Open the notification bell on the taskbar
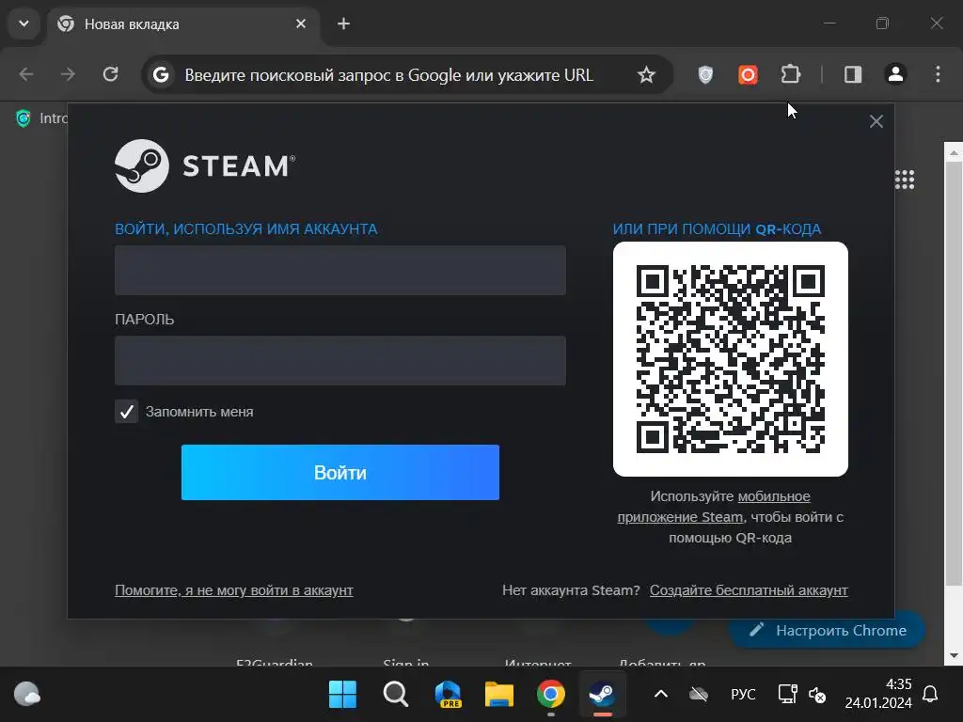Screen dimensions: 963x722 (x=930, y=695)
